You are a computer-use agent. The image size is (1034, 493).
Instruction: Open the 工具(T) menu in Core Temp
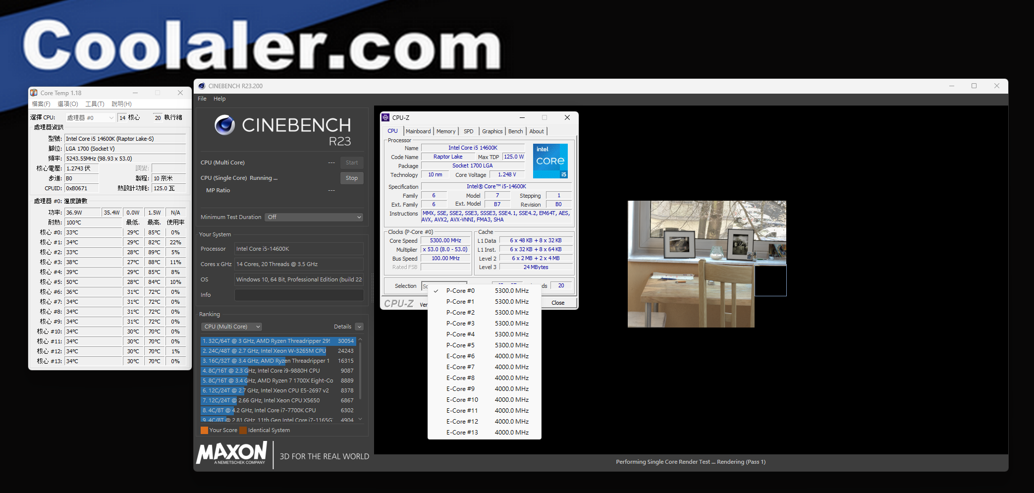[x=95, y=104]
